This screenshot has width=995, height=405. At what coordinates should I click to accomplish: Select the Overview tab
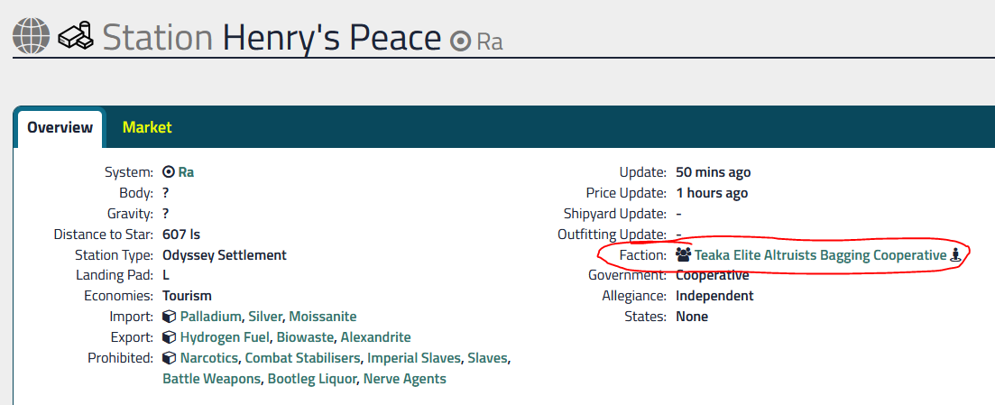click(x=60, y=127)
